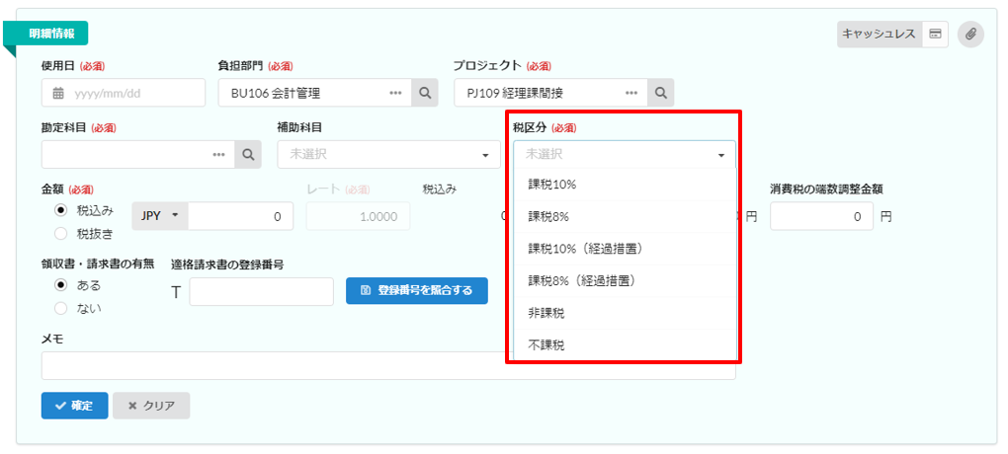Select the 税込み radio button

pos(60,210)
